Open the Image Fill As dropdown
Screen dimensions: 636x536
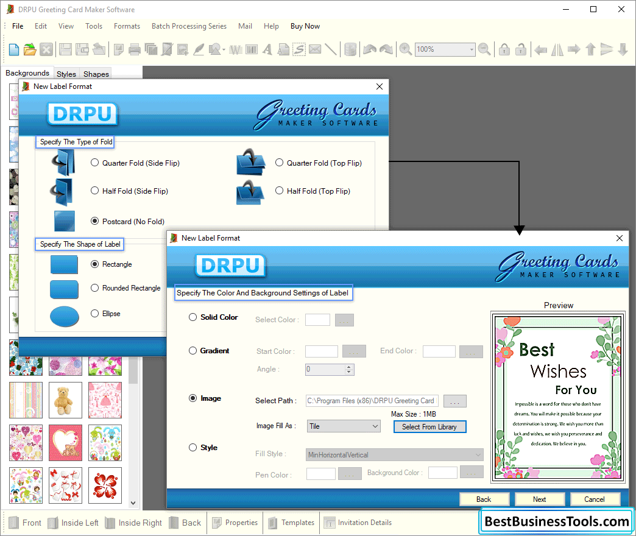click(344, 426)
